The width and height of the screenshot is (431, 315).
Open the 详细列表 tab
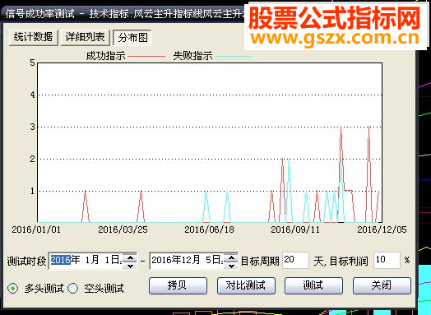click(85, 37)
